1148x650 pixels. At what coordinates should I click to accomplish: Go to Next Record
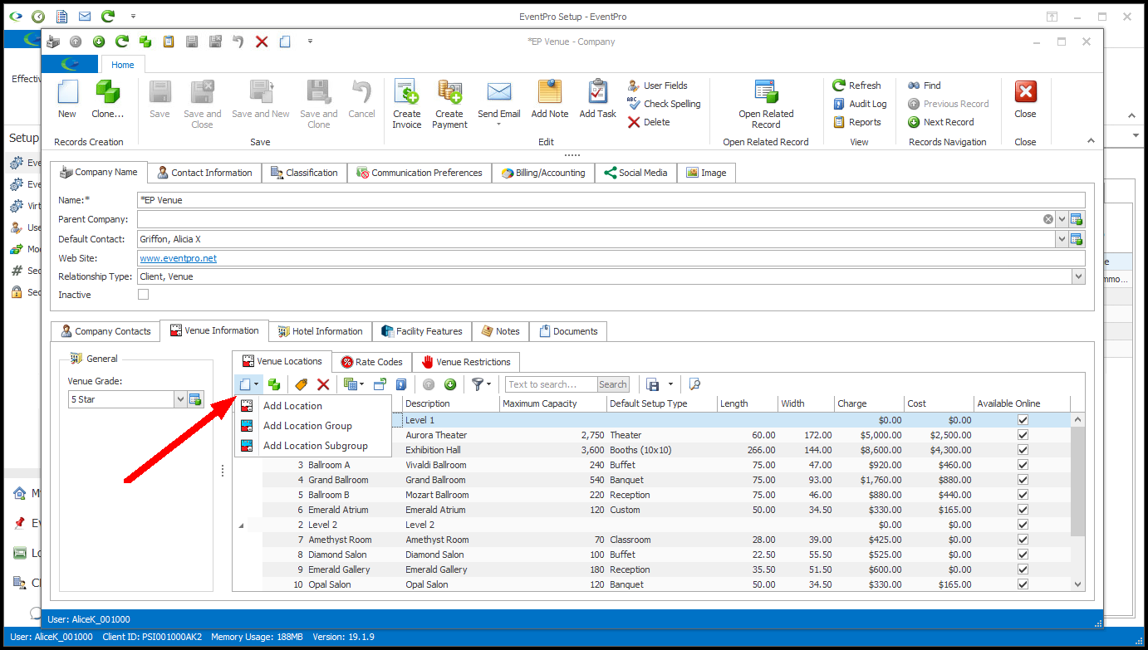coord(941,122)
